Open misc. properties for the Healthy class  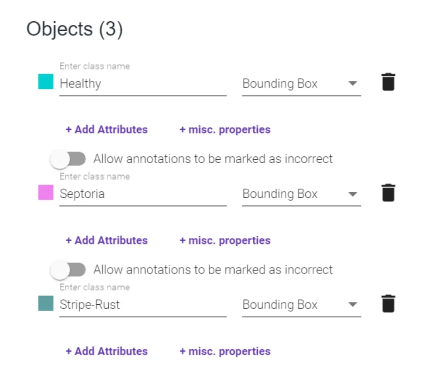click(225, 130)
